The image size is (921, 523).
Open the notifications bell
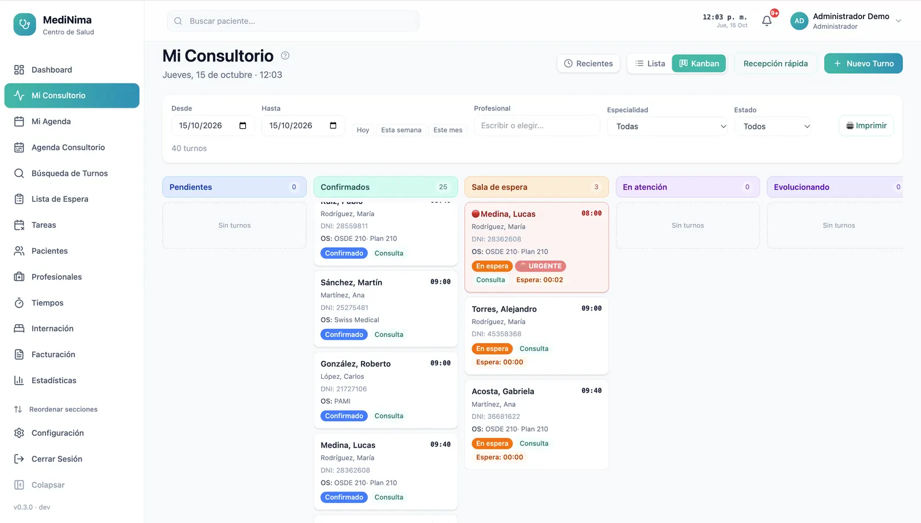tap(767, 21)
